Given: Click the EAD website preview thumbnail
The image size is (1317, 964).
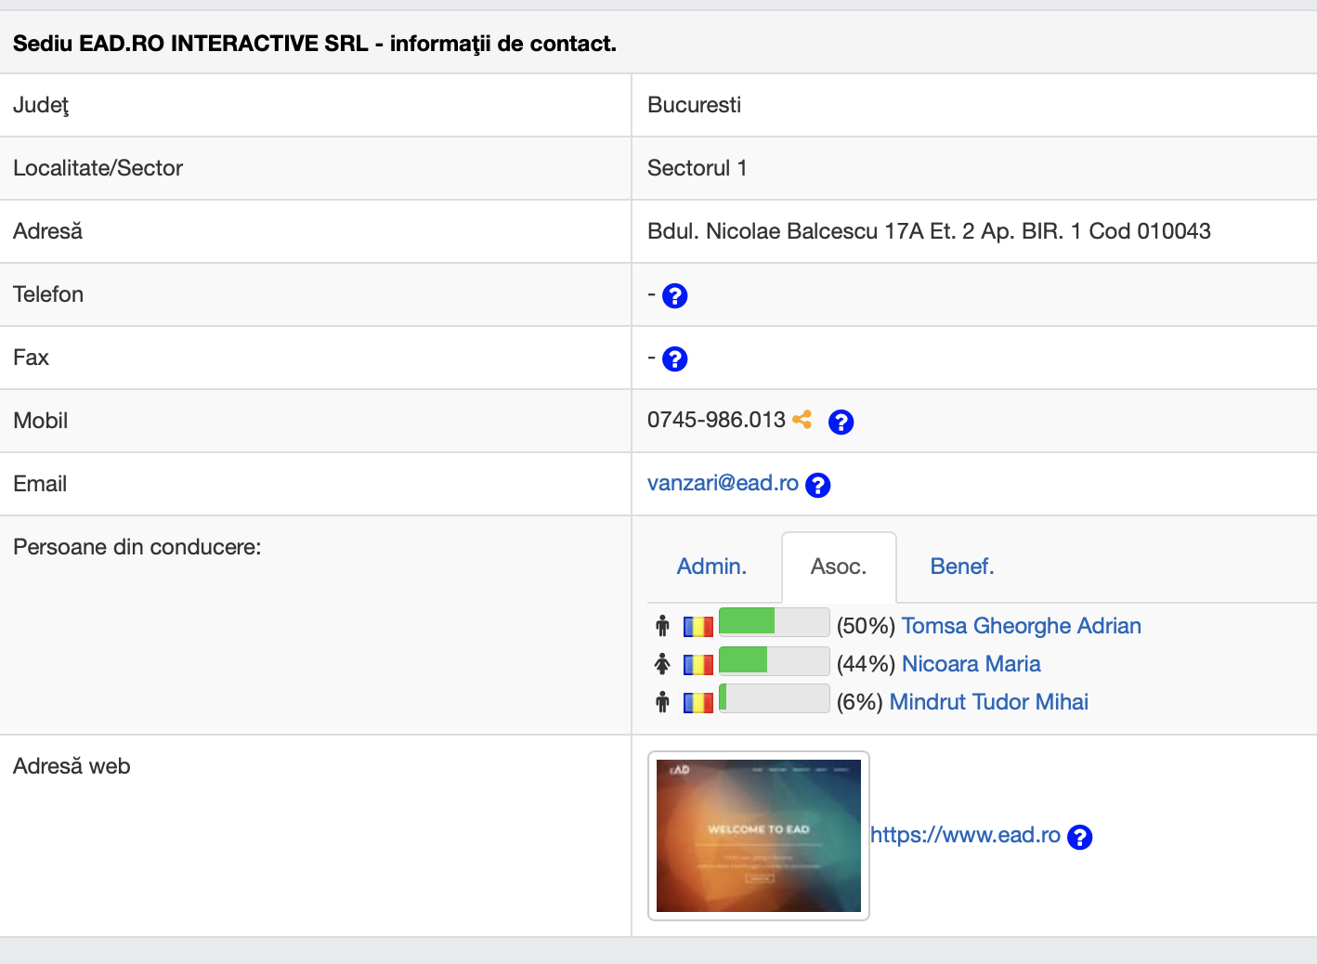Looking at the screenshot, I should coord(759,836).
